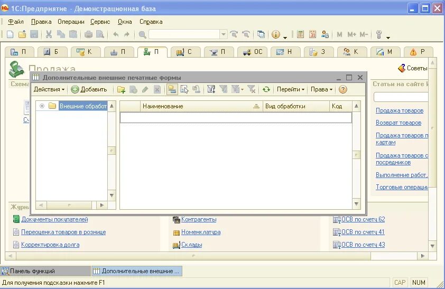Click the Refresh green arrows icon
The width and height of the screenshot is (445, 289).
click(266, 90)
